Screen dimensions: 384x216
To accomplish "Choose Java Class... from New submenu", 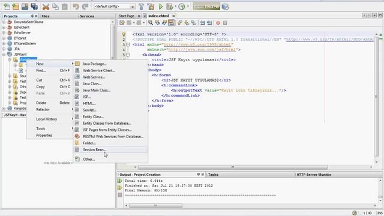I will click(110, 84).
